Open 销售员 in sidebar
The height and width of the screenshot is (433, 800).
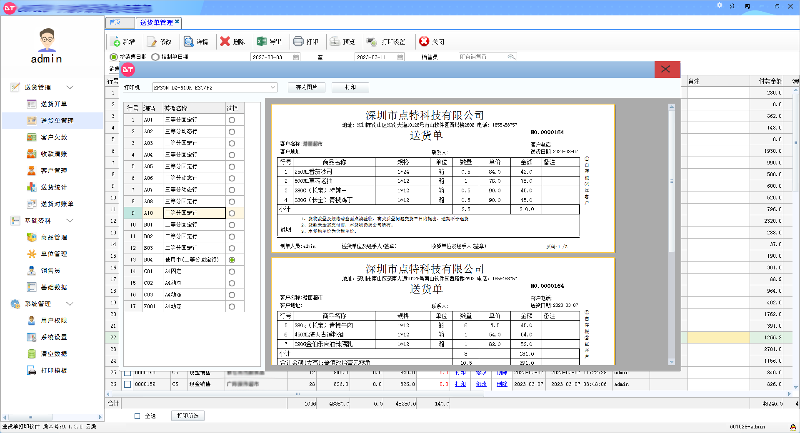(x=50, y=271)
